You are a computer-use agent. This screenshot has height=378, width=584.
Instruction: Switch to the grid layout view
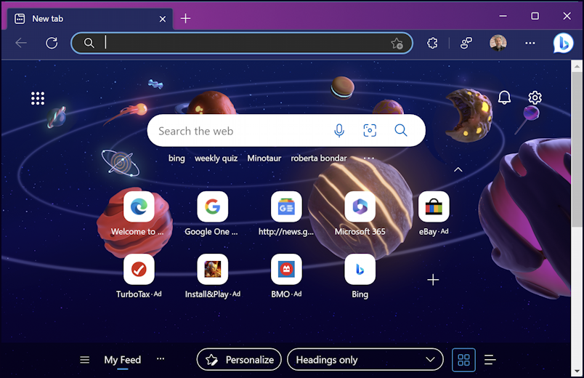coord(463,360)
